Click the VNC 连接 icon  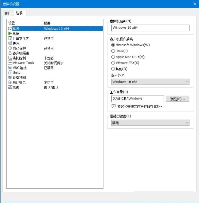click(10, 67)
